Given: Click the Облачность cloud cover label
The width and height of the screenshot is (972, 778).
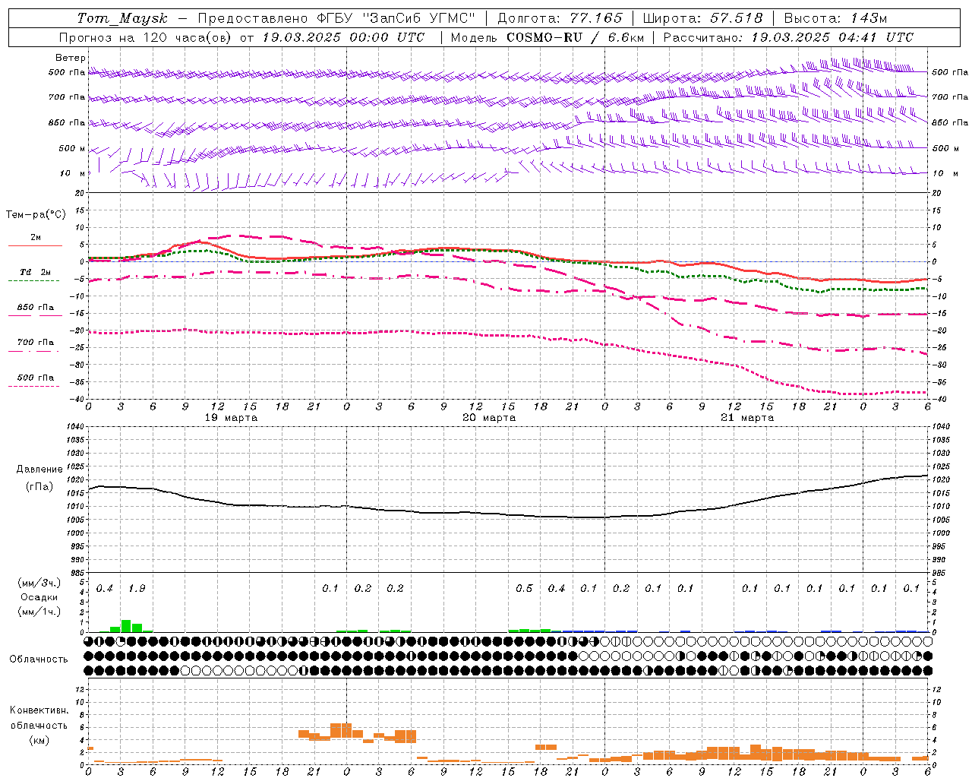Looking at the screenshot, I should coord(39,659).
